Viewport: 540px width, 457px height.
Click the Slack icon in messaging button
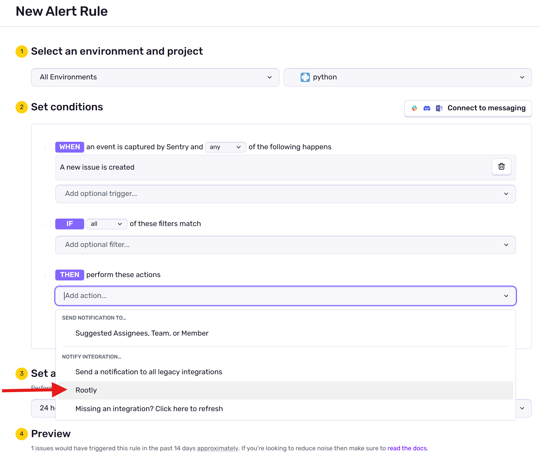click(x=414, y=108)
